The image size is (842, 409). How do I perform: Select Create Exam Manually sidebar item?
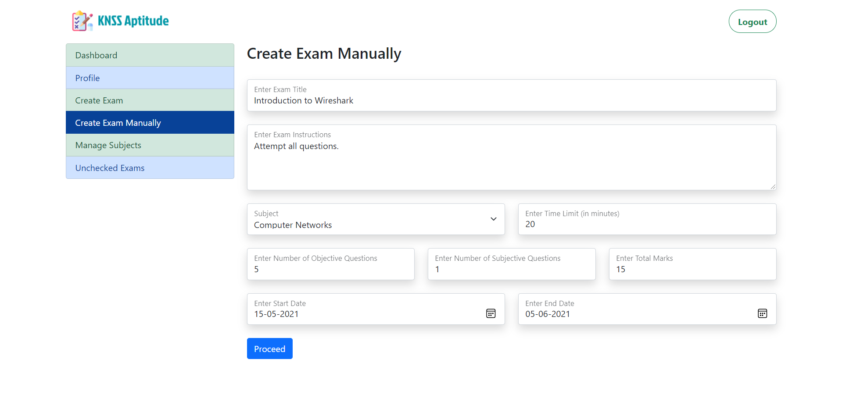click(150, 123)
